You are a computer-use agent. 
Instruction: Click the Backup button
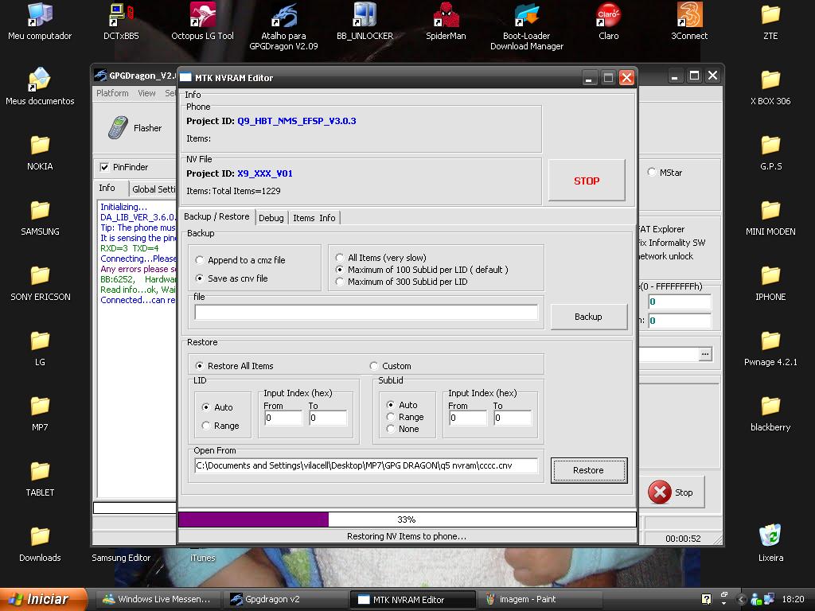pos(588,317)
